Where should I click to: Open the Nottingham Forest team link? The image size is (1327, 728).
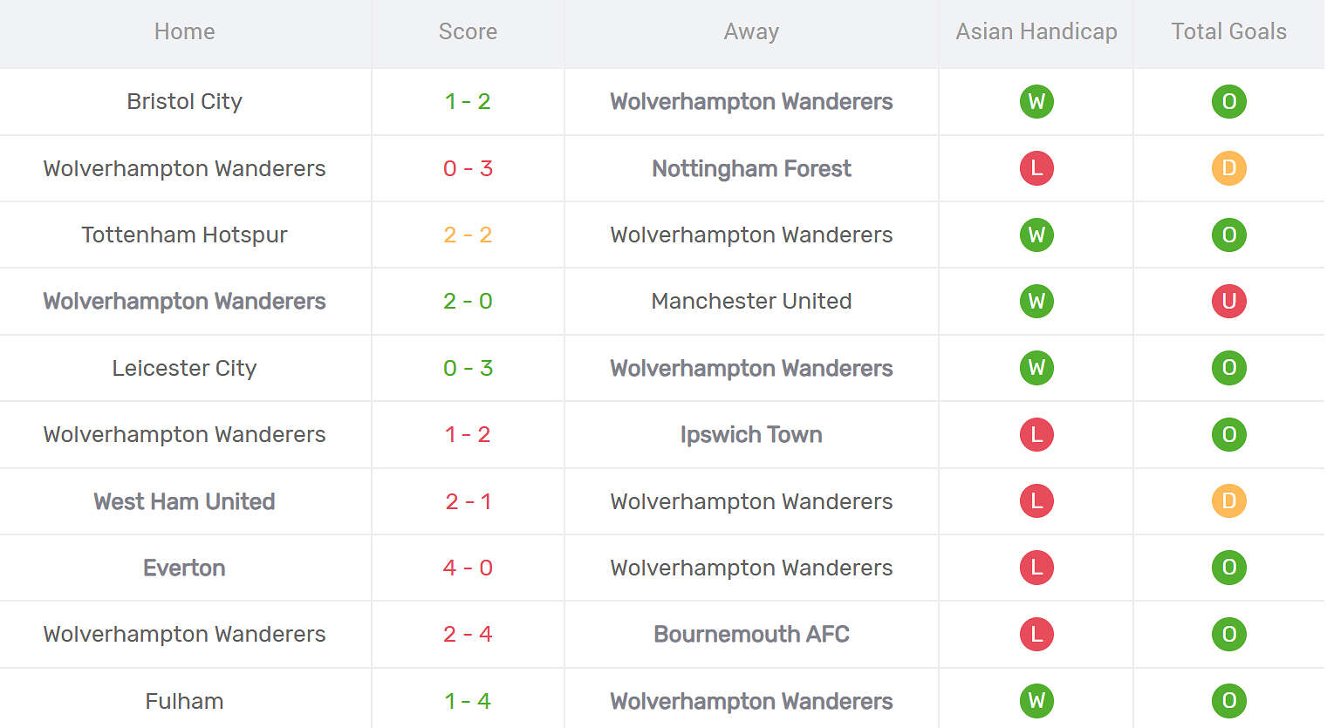tap(751, 169)
